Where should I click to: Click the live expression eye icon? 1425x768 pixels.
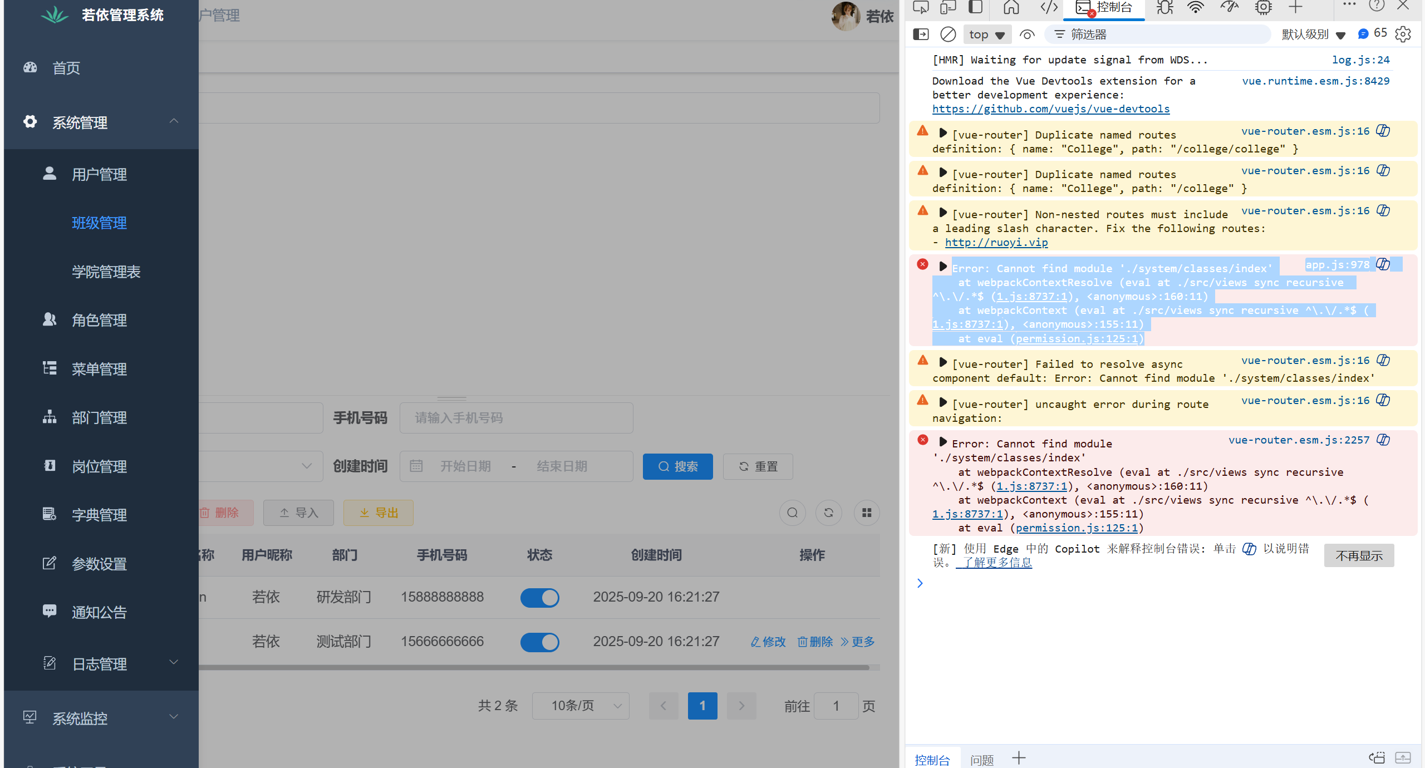[1027, 35]
